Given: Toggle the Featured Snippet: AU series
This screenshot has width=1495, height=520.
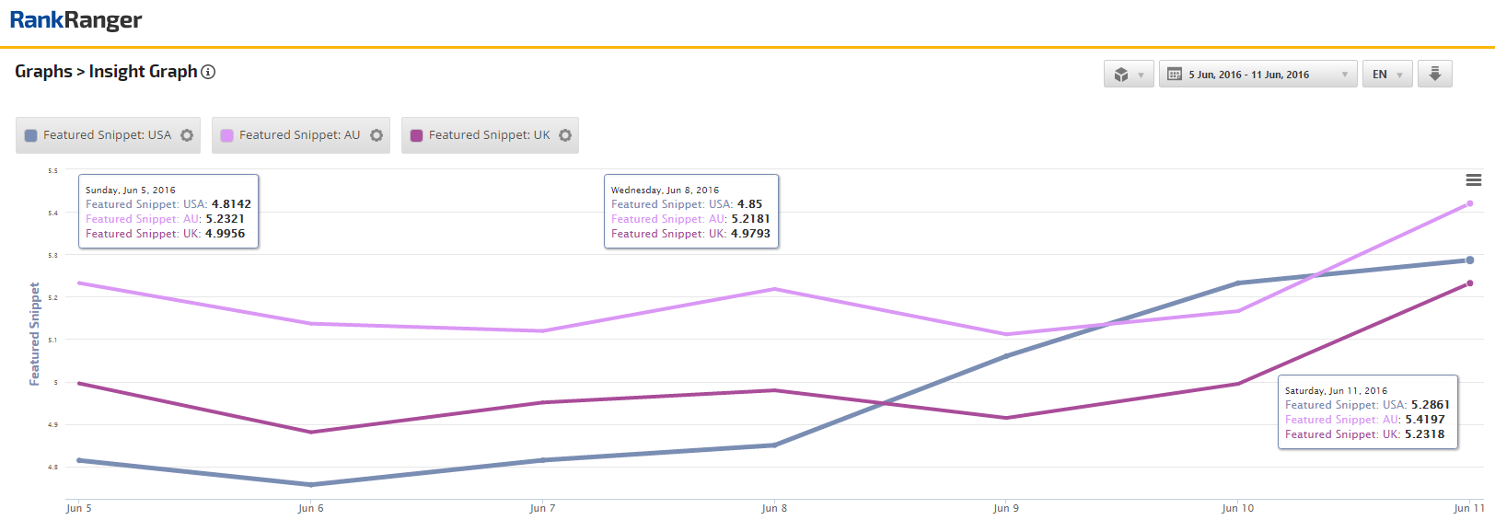Looking at the screenshot, I should tap(299, 135).
